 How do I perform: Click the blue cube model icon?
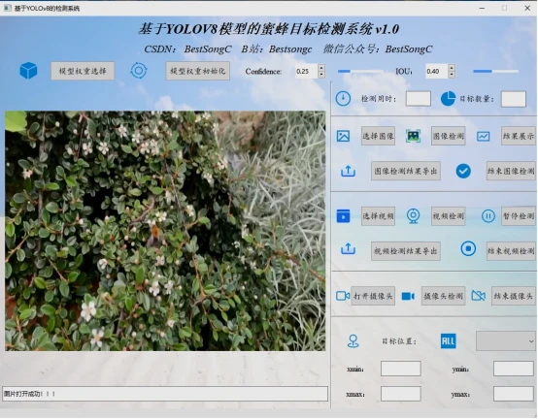click(28, 71)
